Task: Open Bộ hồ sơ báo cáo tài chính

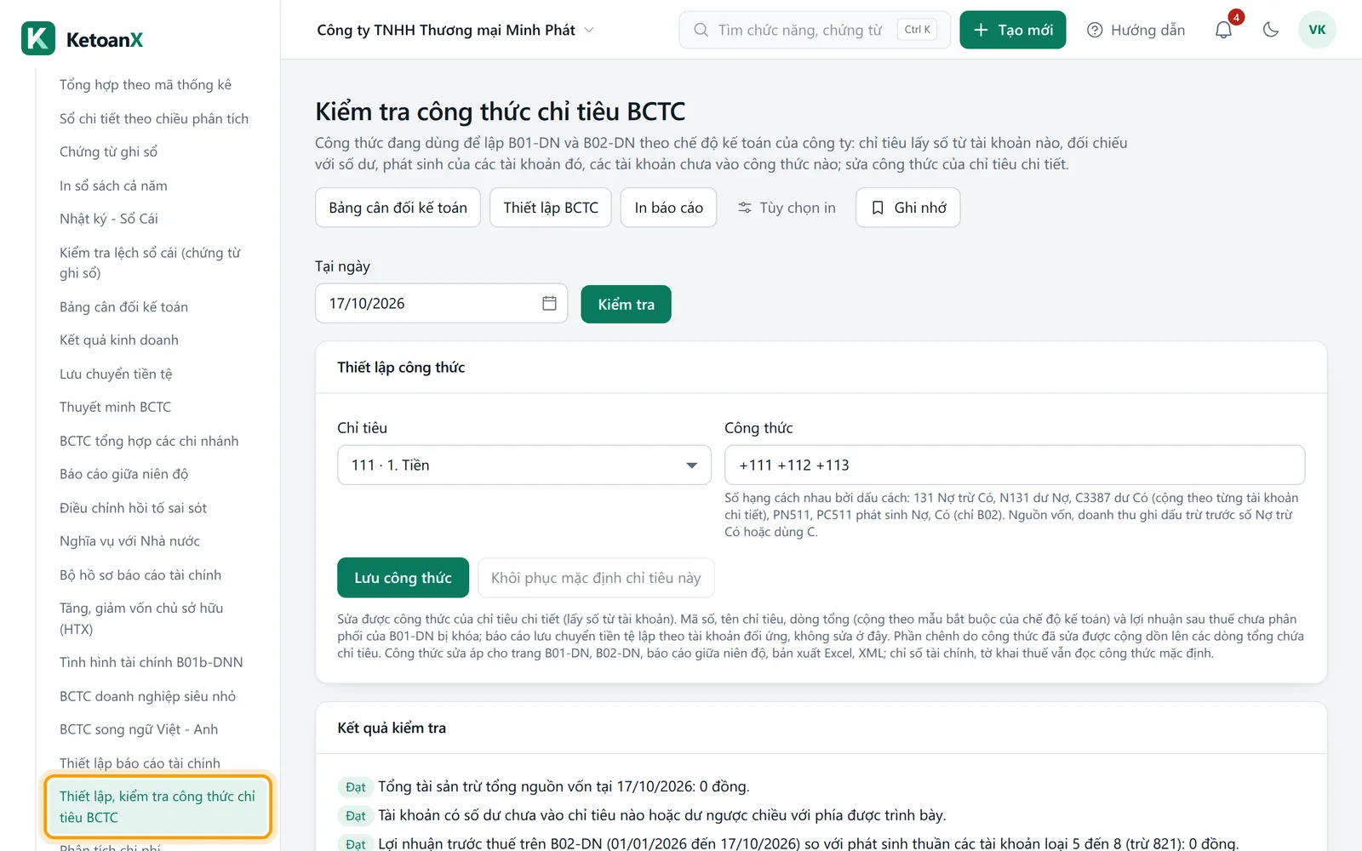Action: (x=140, y=575)
